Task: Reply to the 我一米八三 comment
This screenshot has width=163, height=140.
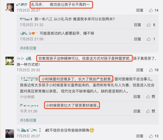Action: (x=138, y=25)
